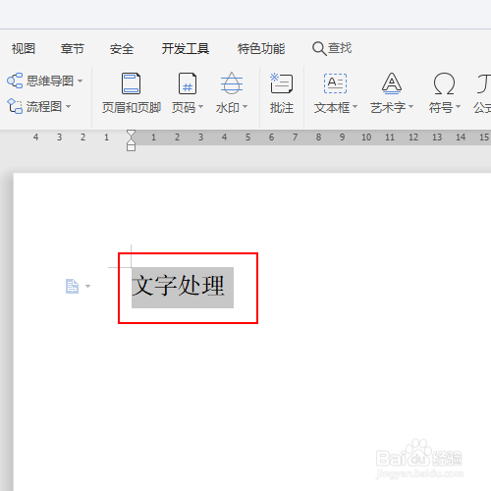Image resolution: width=491 pixels, height=491 pixels.
Task: Expand the 文本框 dropdown arrow
Action: pyautogui.click(x=355, y=107)
